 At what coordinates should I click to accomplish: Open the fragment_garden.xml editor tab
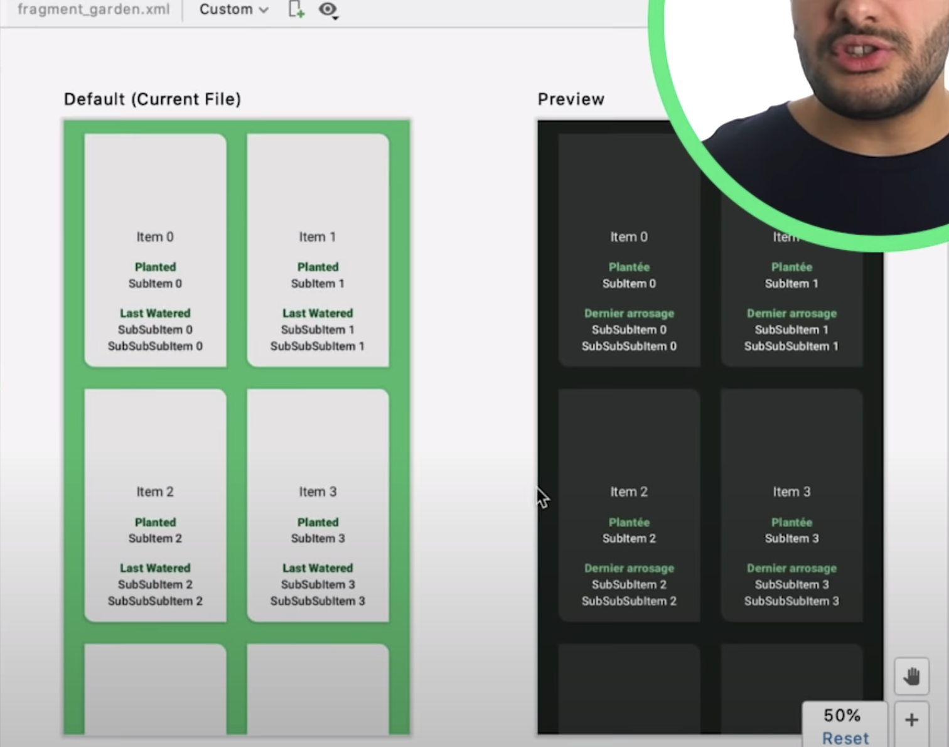pos(93,9)
